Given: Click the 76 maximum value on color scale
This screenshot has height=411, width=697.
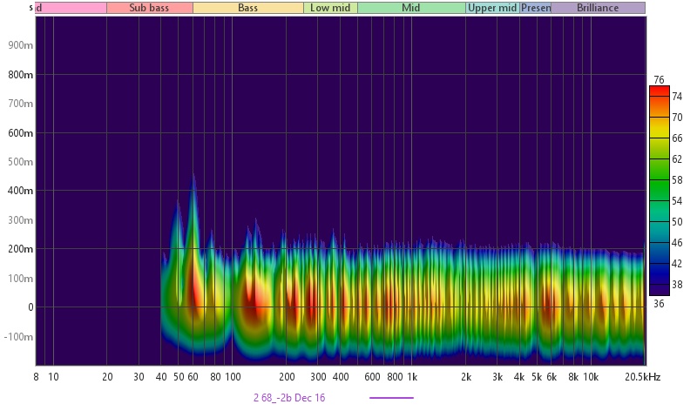Looking at the screenshot, I should [x=660, y=80].
